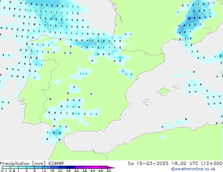Click the 0.1–0.5 mm palest legend swatch
The width and height of the screenshot is (223, 172).
pyautogui.click(x=6, y=167)
